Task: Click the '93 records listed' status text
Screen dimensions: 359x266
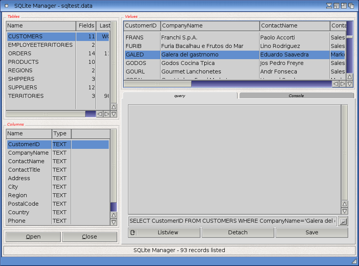Action: point(203,250)
